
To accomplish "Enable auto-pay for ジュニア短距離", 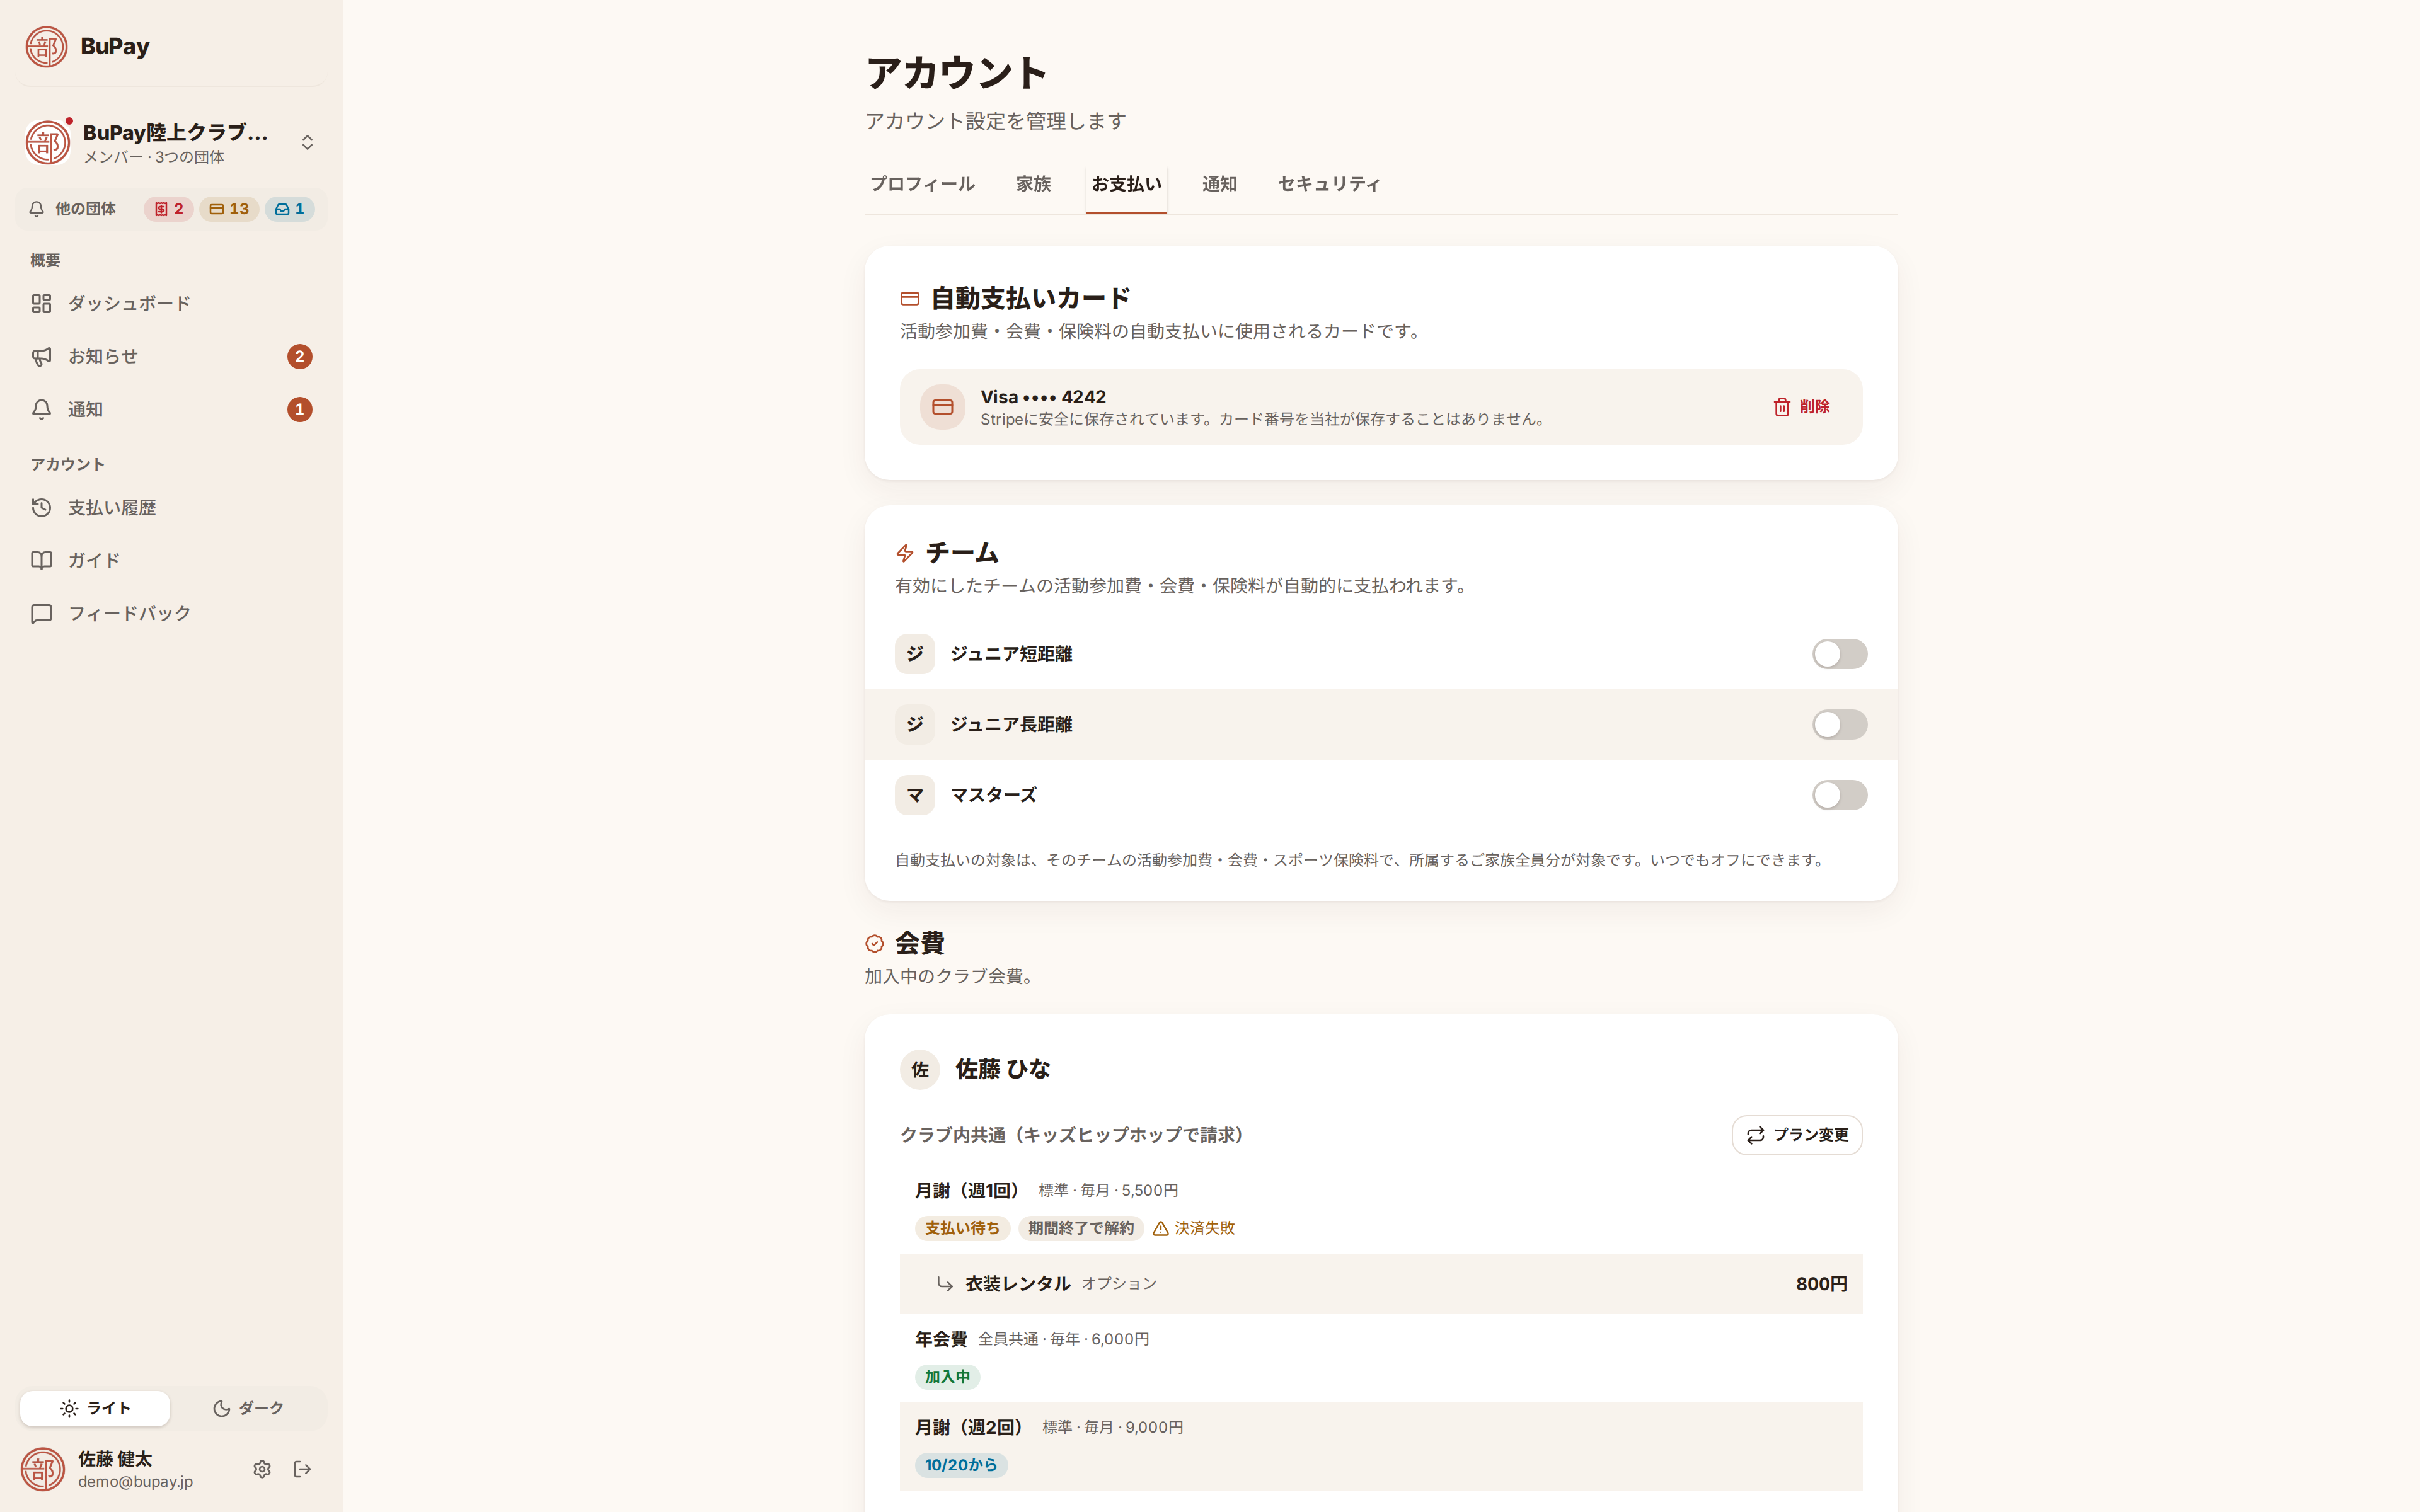I will click(1839, 654).
